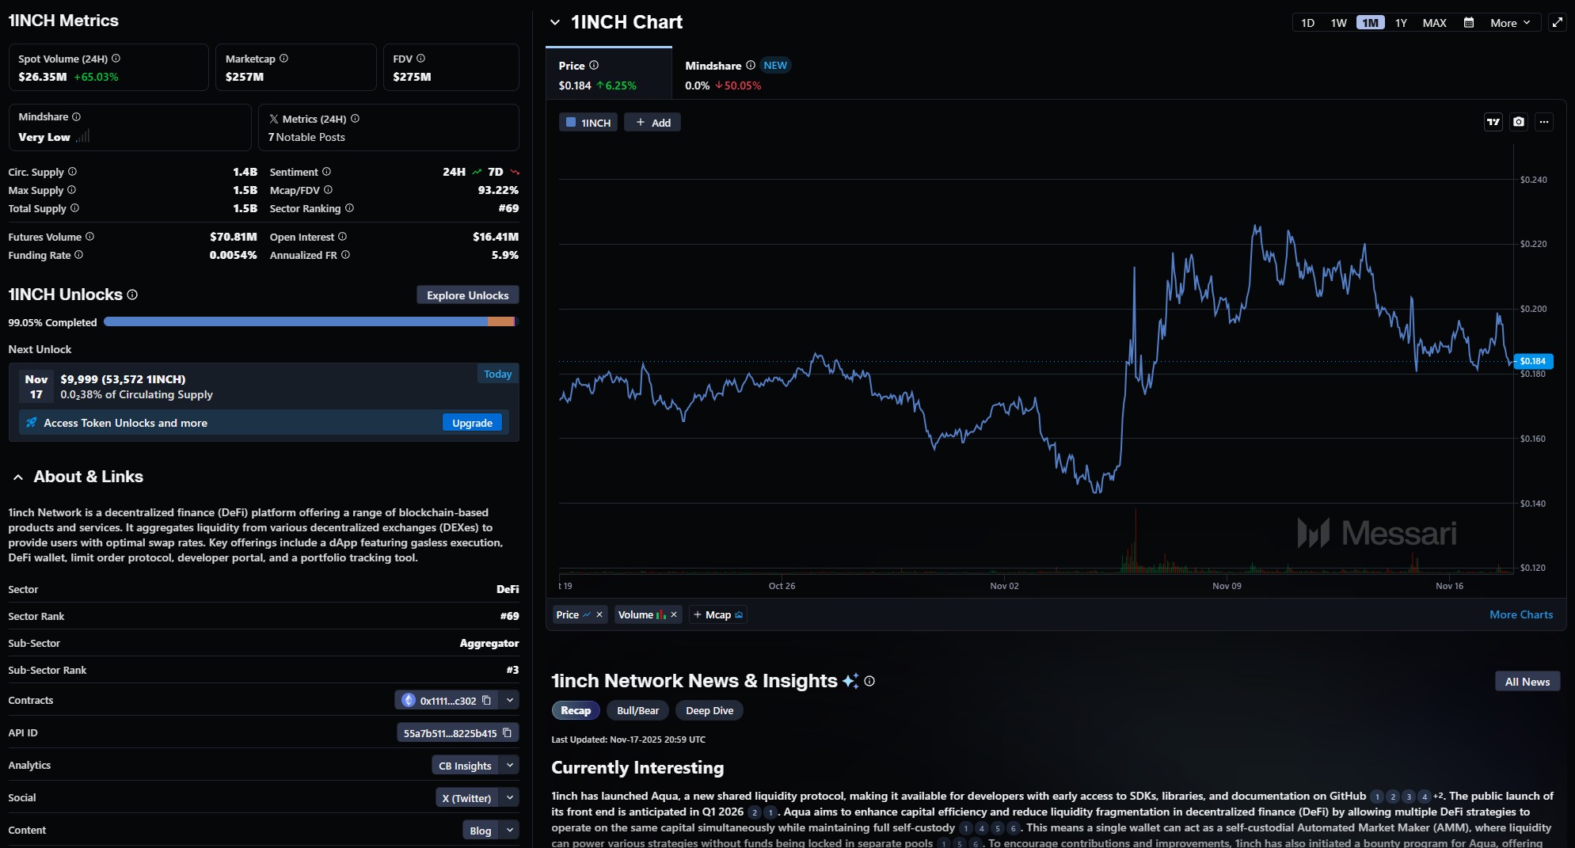Select the 1W timeframe
The width and height of the screenshot is (1575, 848).
tap(1339, 23)
